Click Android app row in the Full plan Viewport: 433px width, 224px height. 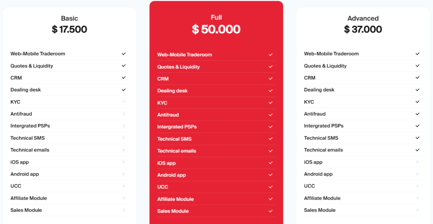point(172,175)
